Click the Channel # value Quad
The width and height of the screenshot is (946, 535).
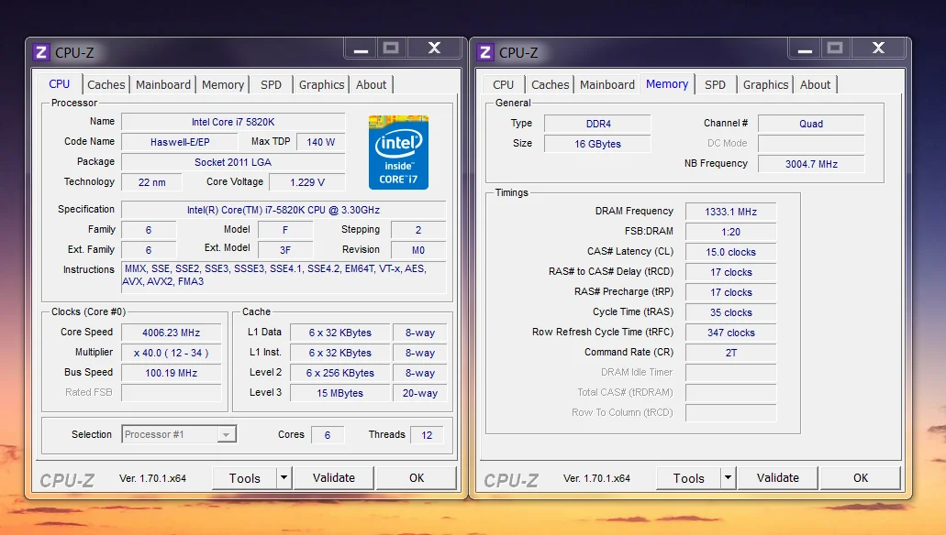click(811, 124)
